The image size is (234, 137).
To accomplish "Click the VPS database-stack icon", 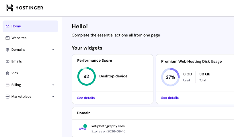I will pos(7,73).
